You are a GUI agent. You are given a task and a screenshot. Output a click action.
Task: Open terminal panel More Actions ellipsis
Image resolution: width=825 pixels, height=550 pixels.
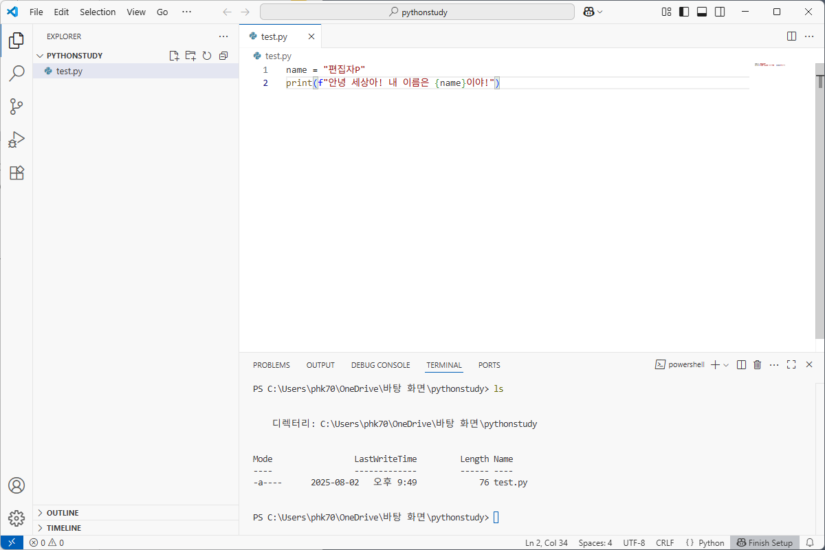click(x=774, y=365)
